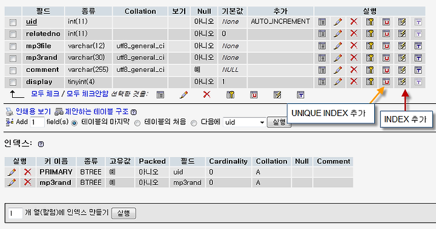Image resolution: width=436 pixels, height=229 pixels.
Task: Edit pencil icon for display field
Action: click(x=338, y=82)
